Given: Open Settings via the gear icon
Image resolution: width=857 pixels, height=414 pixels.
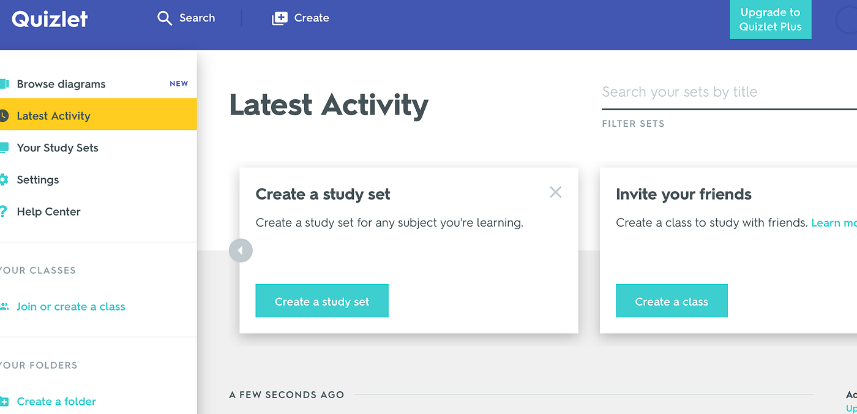Looking at the screenshot, I should (x=6, y=179).
